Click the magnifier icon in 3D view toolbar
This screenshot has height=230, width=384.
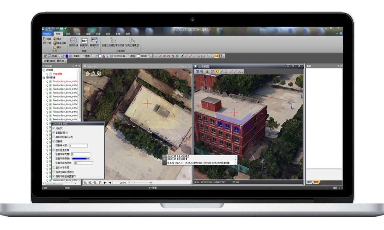tap(201, 72)
